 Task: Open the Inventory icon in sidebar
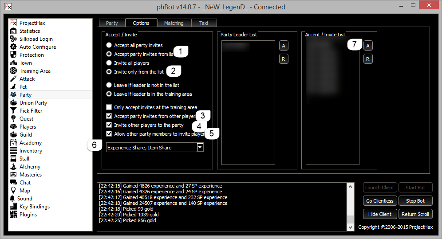[13, 151]
